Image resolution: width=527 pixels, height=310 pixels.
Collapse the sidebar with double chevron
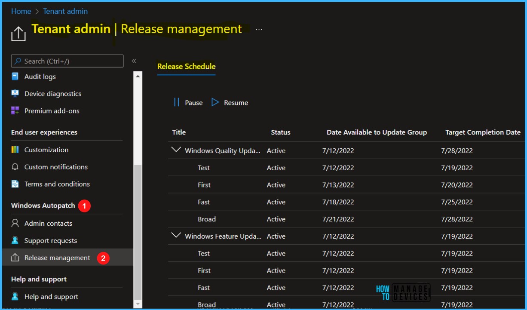pyautogui.click(x=134, y=61)
